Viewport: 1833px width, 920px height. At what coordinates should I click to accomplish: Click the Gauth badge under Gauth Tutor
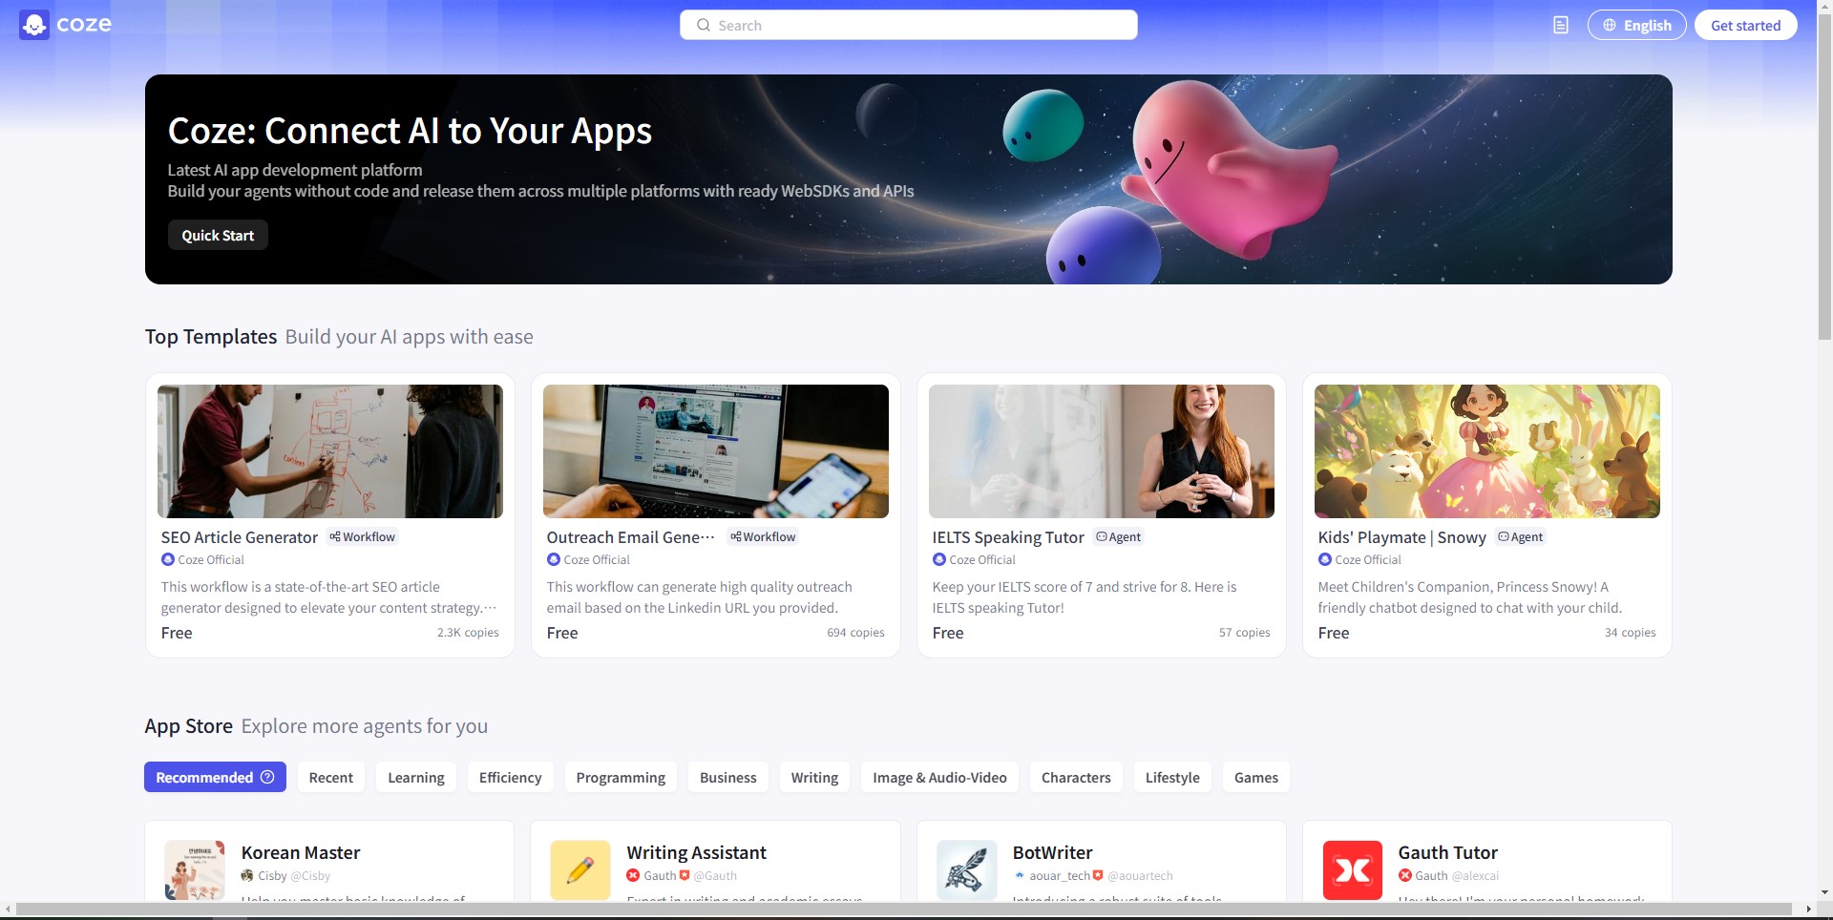point(1405,876)
